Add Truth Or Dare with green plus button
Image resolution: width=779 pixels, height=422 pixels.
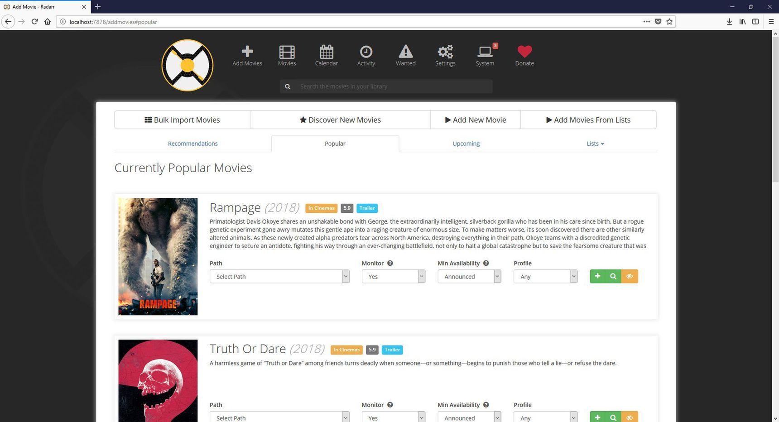point(597,417)
